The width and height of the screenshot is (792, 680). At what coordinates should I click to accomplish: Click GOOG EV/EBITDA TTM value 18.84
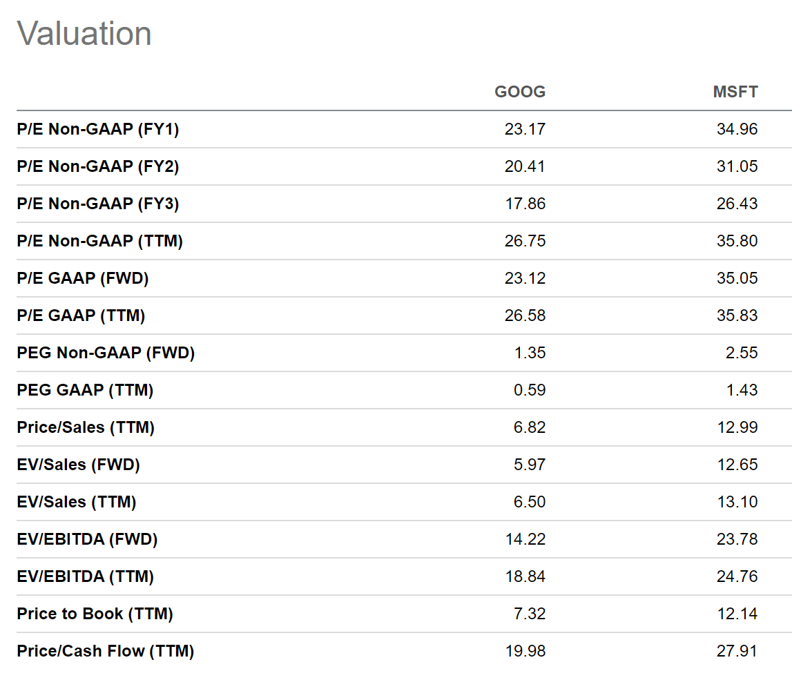point(525,576)
